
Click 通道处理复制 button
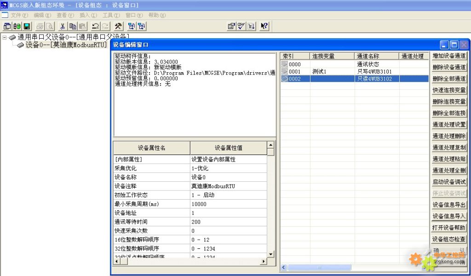pos(449,148)
